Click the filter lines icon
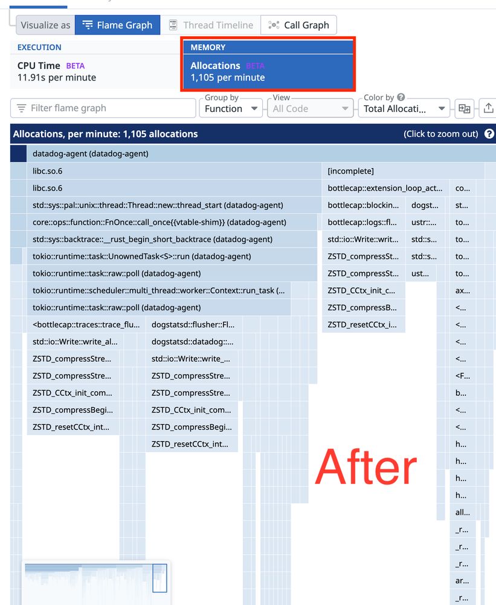The image size is (496, 605). click(x=22, y=108)
